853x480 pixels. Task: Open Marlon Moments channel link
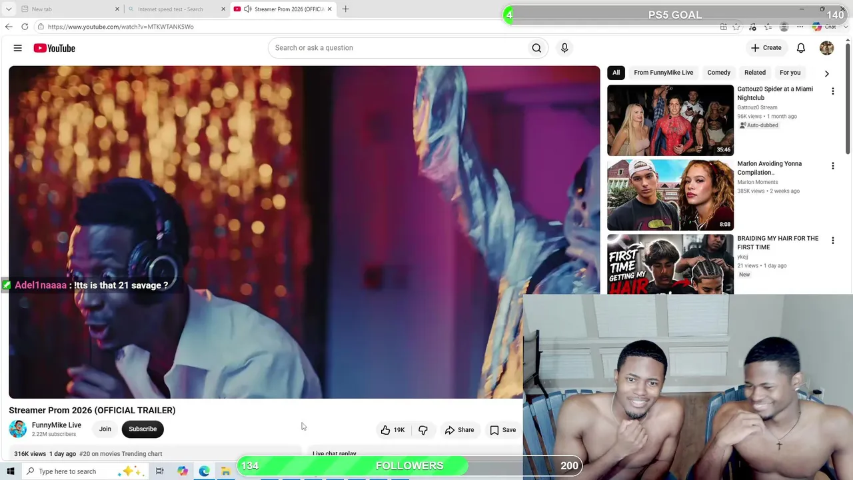click(x=757, y=182)
